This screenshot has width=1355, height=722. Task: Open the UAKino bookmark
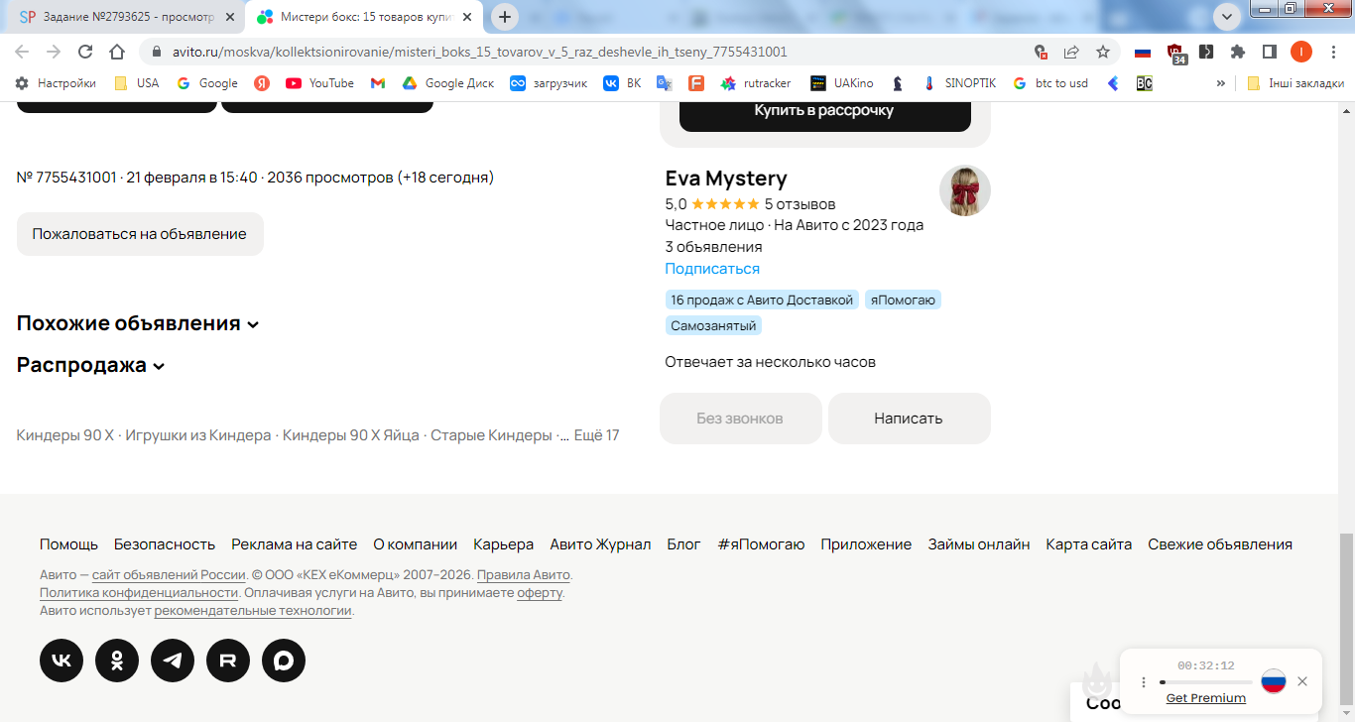point(842,83)
